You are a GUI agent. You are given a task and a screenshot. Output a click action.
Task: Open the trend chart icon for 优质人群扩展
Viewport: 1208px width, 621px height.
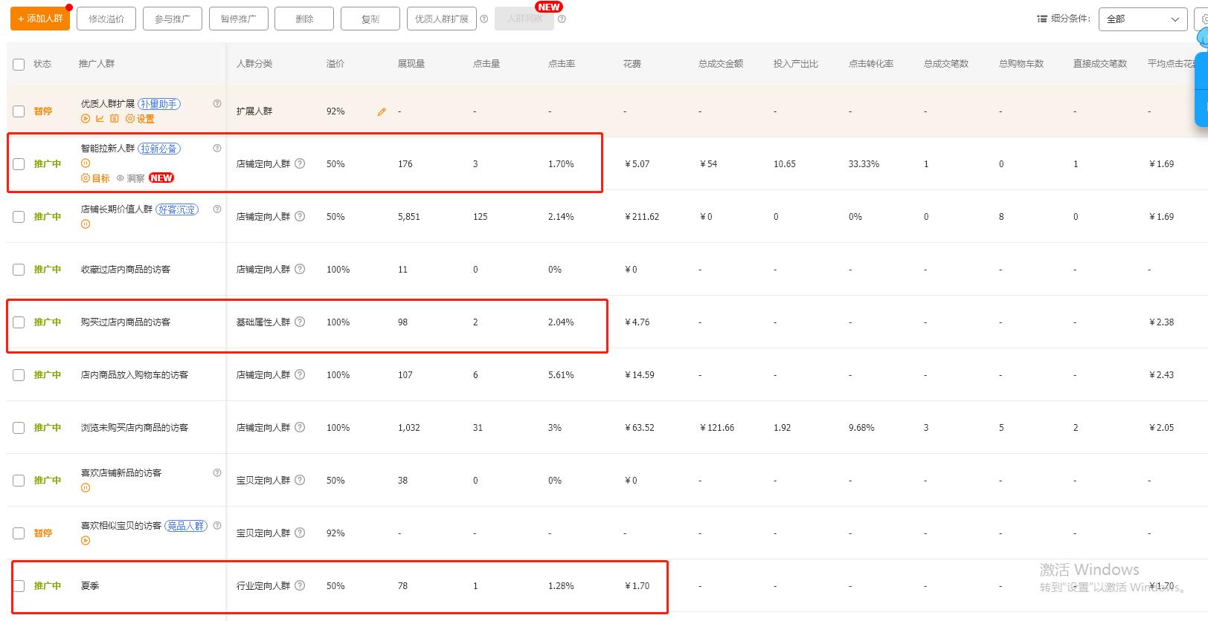(x=100, y=119)
